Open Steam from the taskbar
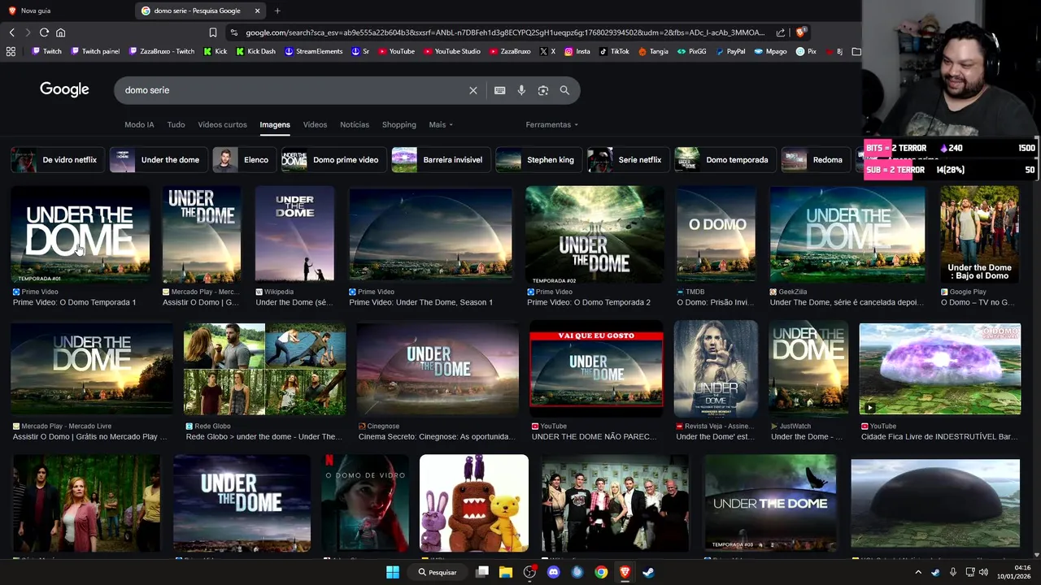The width and height of the screenshot is (1041, 585). pyautogui.click(x=648, y=572)
